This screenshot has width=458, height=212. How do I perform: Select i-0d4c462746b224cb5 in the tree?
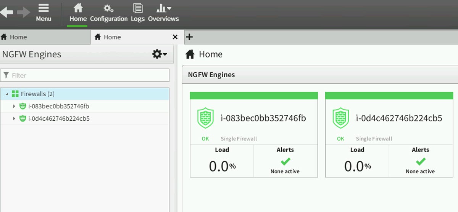pyautogui.click(x=59, y=118)
